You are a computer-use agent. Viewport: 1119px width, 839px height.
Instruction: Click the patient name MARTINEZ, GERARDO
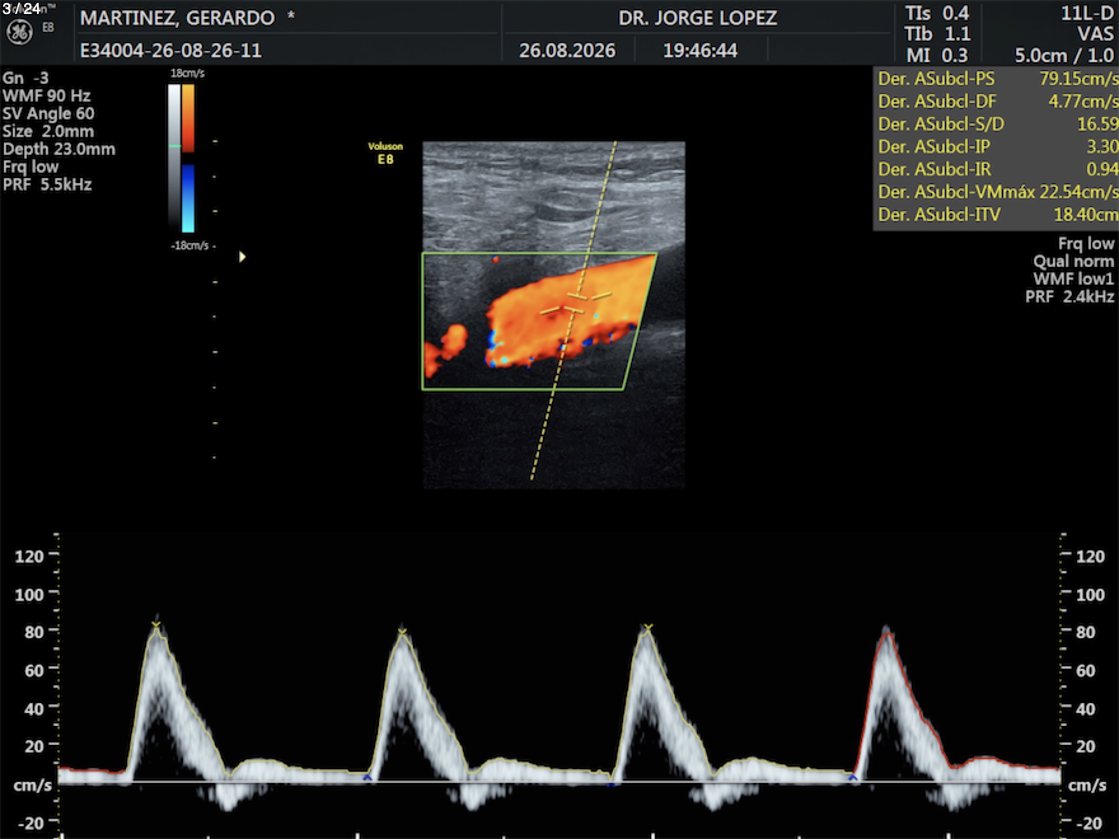coord(177,18)
